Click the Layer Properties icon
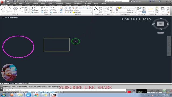The image size is (172, 97). pyautogui.click(x=66, y=8)
